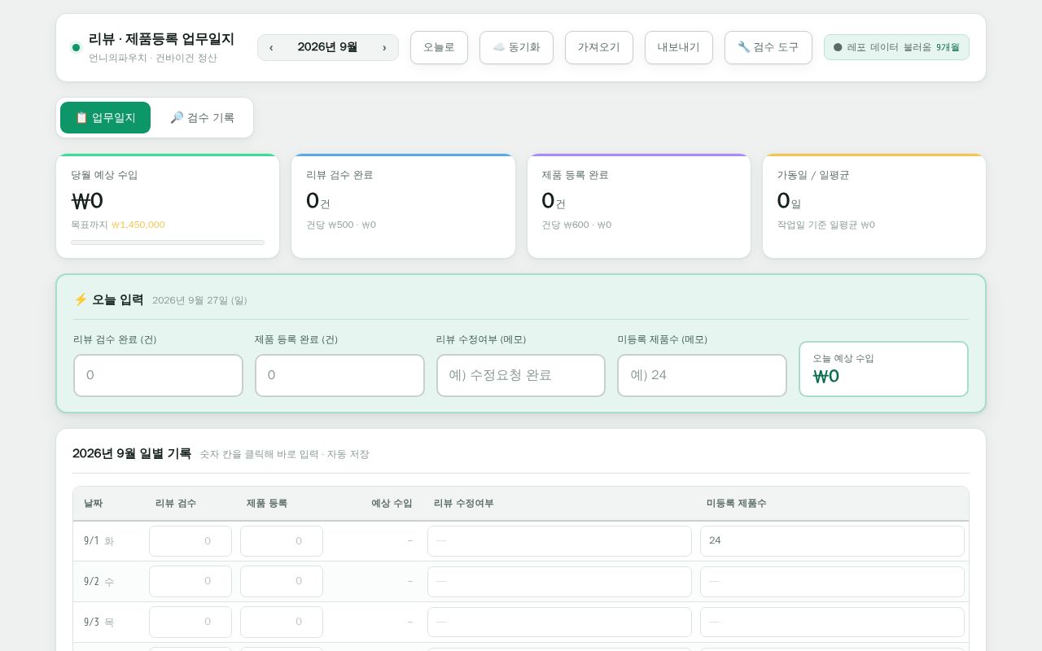This screenshot has width=1042, height=651.
Task: Open the 검수 기록 tab
Action: pos(202,117)
